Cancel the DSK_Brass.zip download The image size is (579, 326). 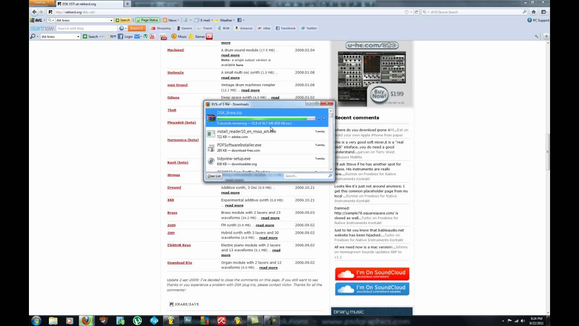click(x=323, y=119)
